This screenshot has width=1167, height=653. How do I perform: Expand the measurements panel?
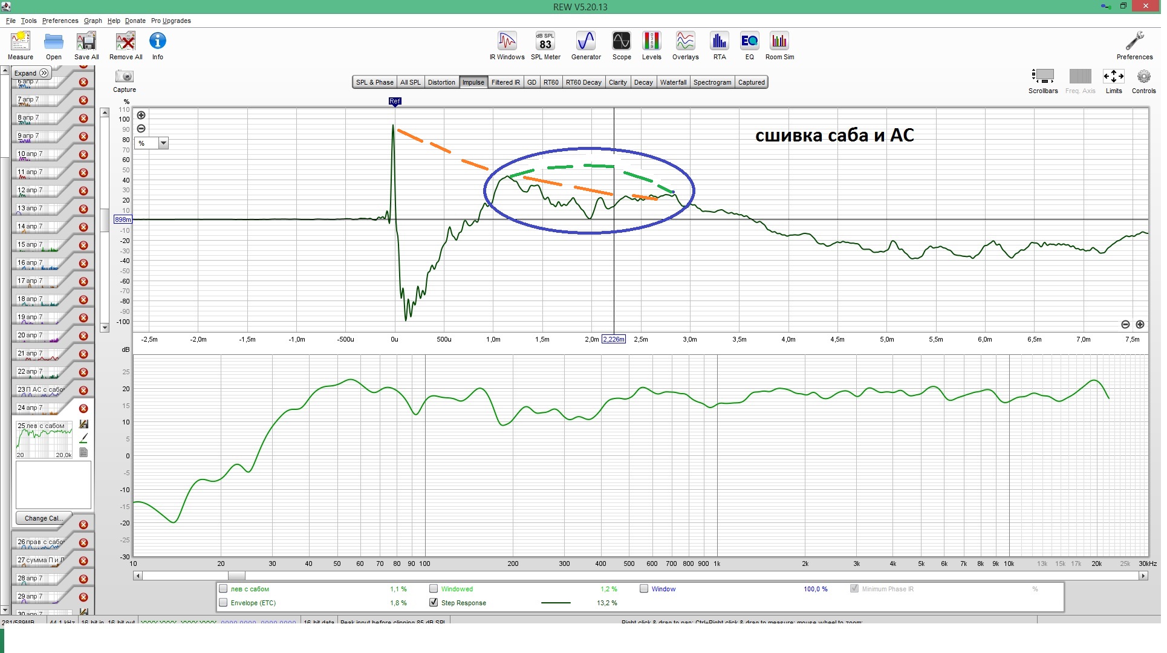[32, 73]
